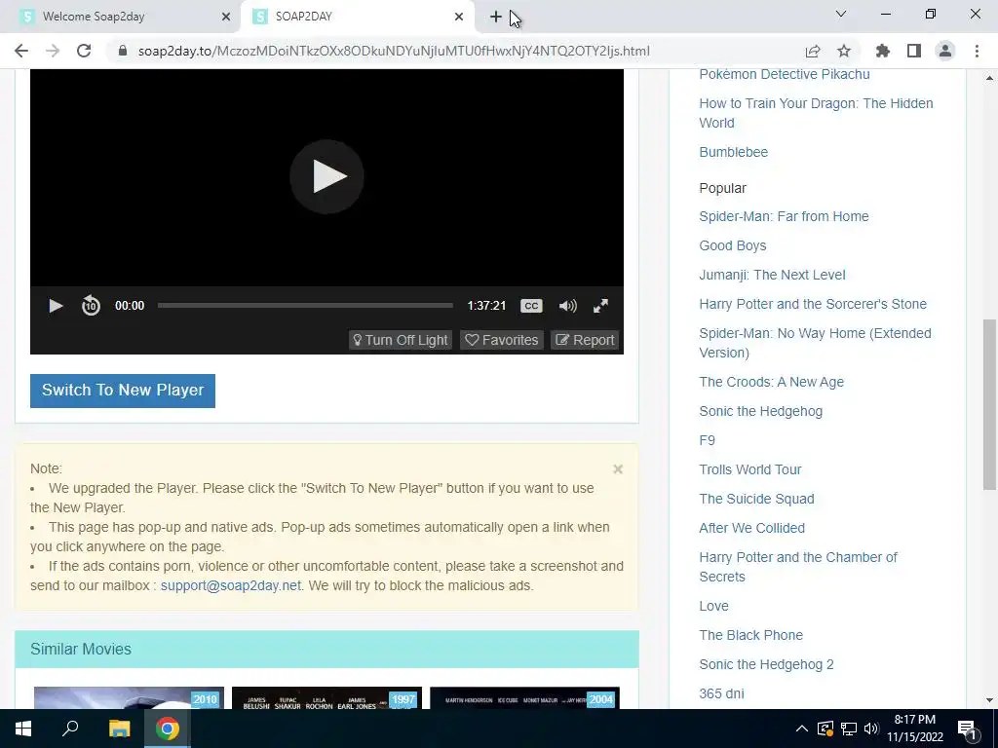The height and width of the screenshot is (748, 998).
Task: Open the 2004 similar movie thumbnail
Action: coord(524,697)
